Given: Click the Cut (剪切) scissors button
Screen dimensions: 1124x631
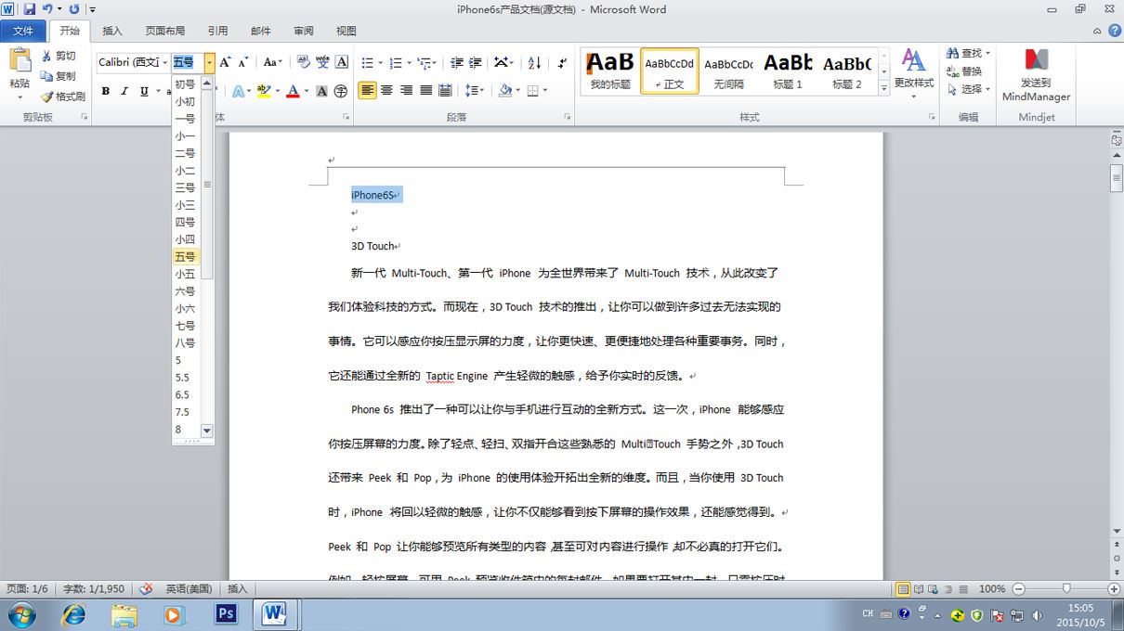Looking at the screenshot, I should tap(59, 56).
